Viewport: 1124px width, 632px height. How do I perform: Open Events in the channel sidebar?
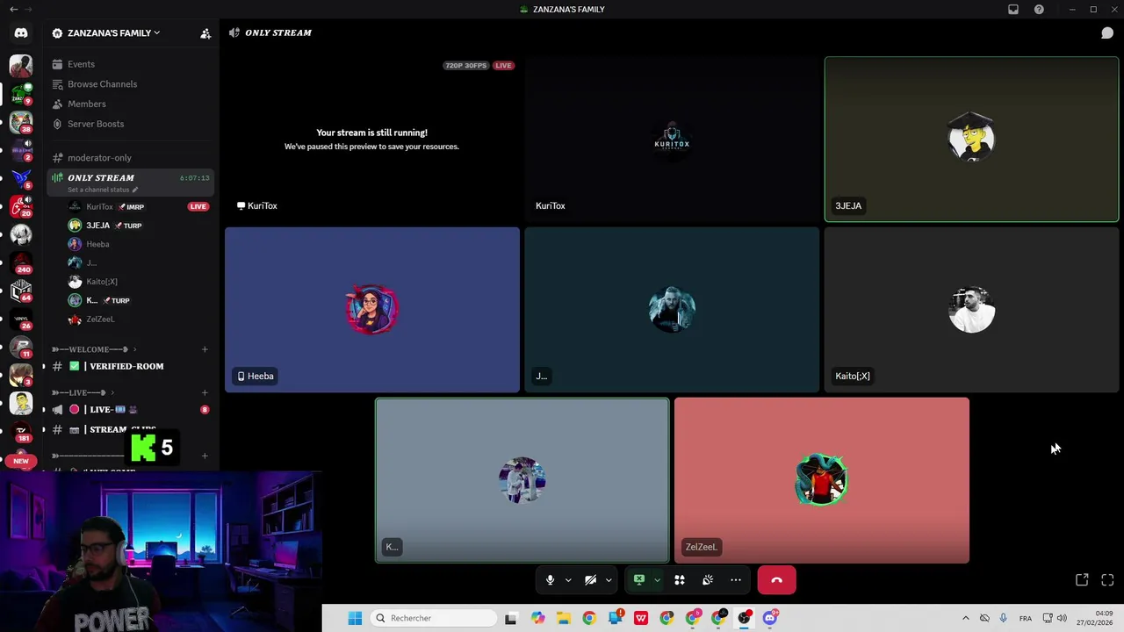click(81, 64)
